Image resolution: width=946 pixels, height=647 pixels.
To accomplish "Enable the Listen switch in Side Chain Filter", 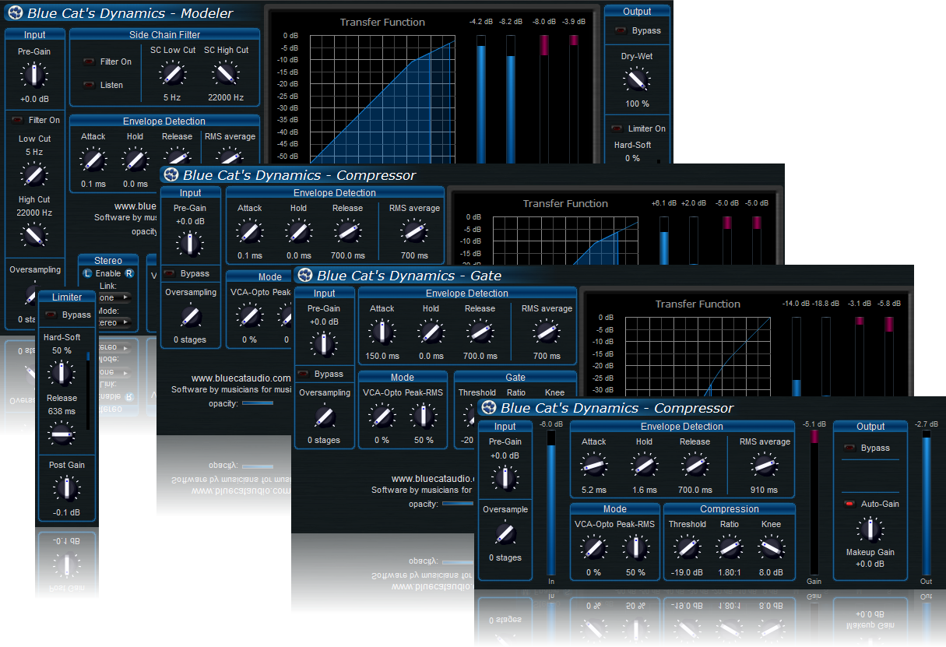I will click(89, 85).
